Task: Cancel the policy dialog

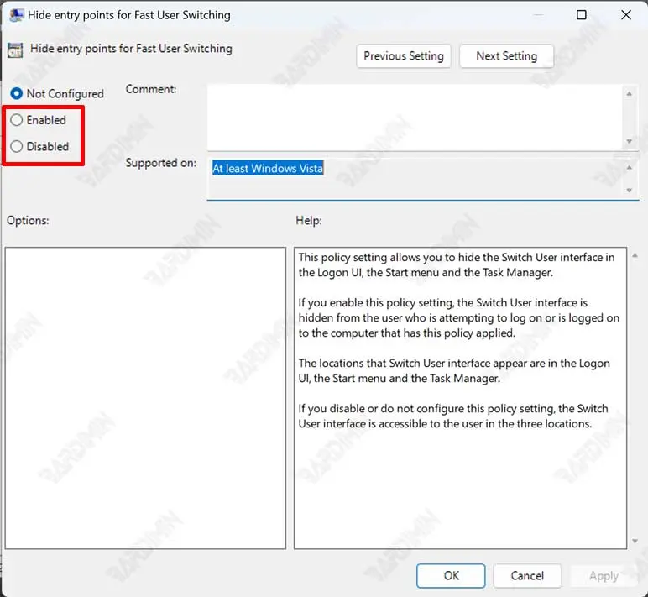Action: (527, 575)
